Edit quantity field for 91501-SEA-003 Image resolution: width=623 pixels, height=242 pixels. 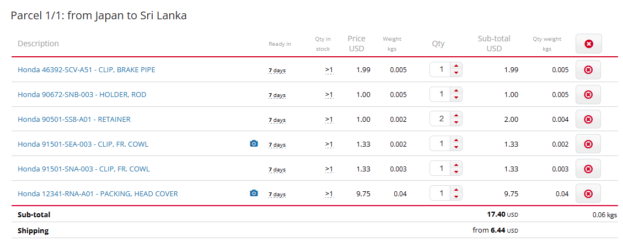[x=440, y=144]
